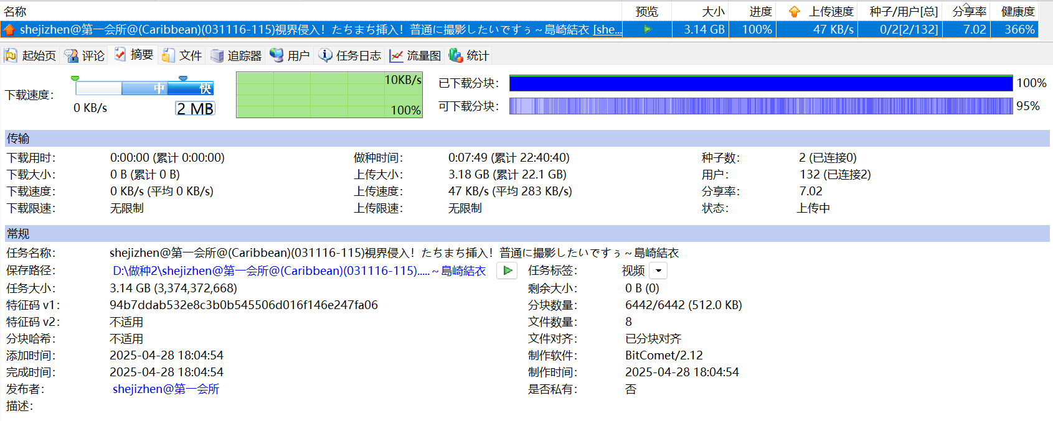Viewport: 1053px width, 421px height.
Task: Click the 特征码 v1 hash value
Action: [x=243, y=305]
